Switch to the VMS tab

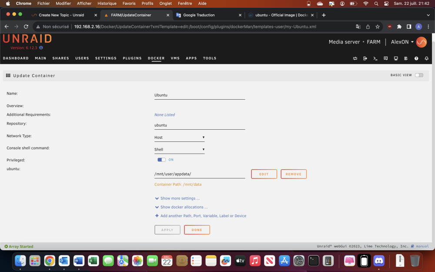175,58
